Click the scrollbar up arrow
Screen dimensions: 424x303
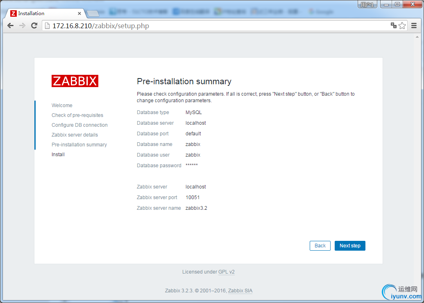click(x=417, y=37)
